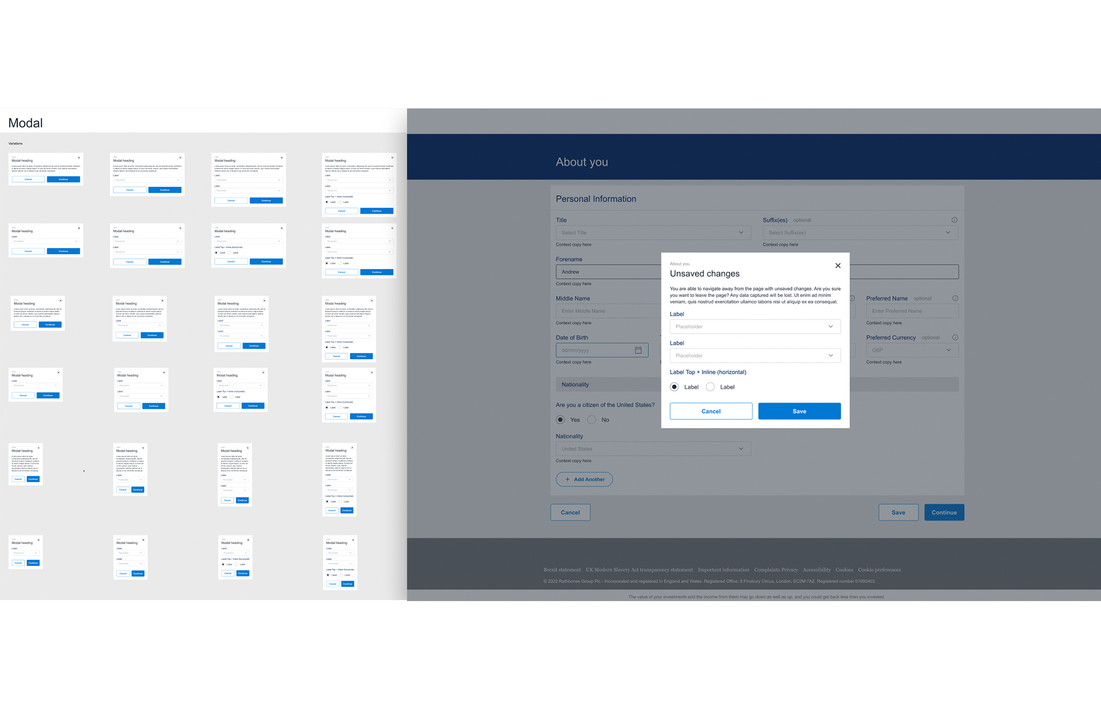Viewport: 1101px width, 710px height.
Task: Choose Yes for US citizen question
Action: [x=561, y=419]
